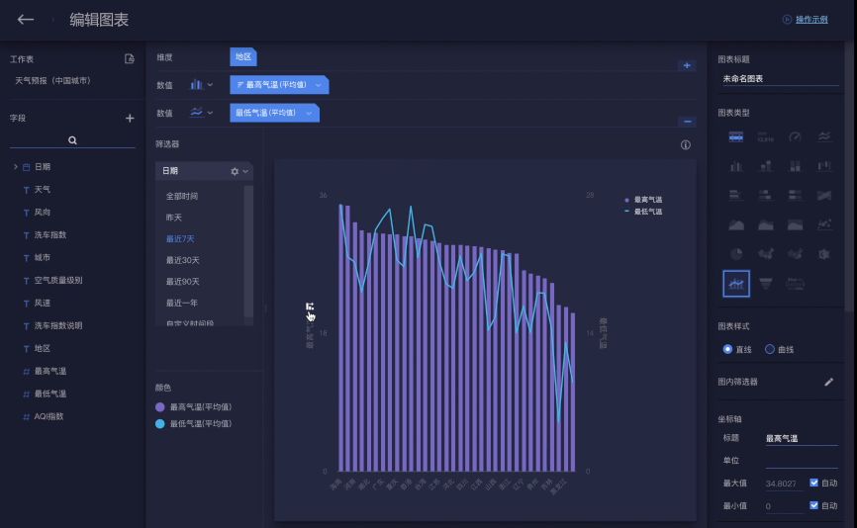Image resolution: width=857 pixels, height=528 pixels.
Task: Select the highlighted dual-axis combo chart icon
Action: pos(736,284)
